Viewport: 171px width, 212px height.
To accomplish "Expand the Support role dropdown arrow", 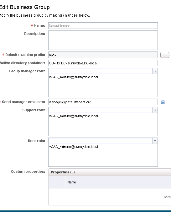I will click(155, 110).
